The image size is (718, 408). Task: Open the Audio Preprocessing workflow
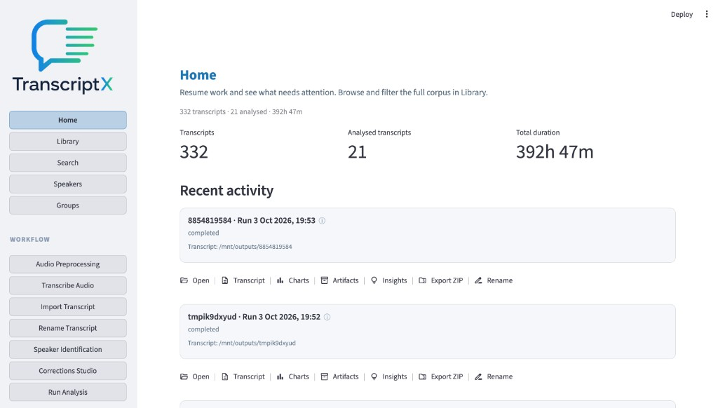click(x=68, y=264)
